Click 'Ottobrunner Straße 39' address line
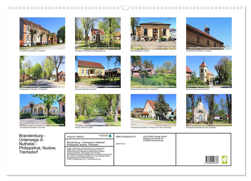The height and width of the screenshot is (181, 251). 153,139
